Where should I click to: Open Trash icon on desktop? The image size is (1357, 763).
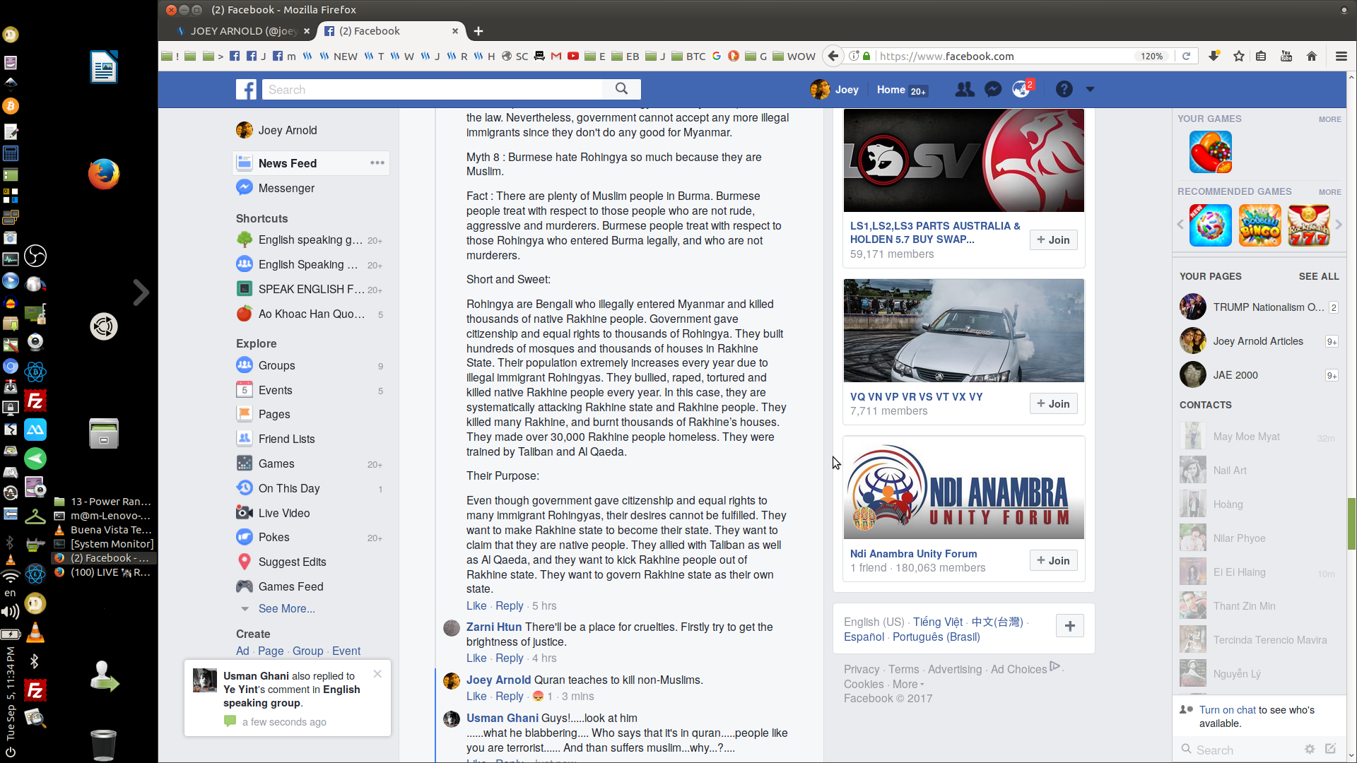pos(104,744)
